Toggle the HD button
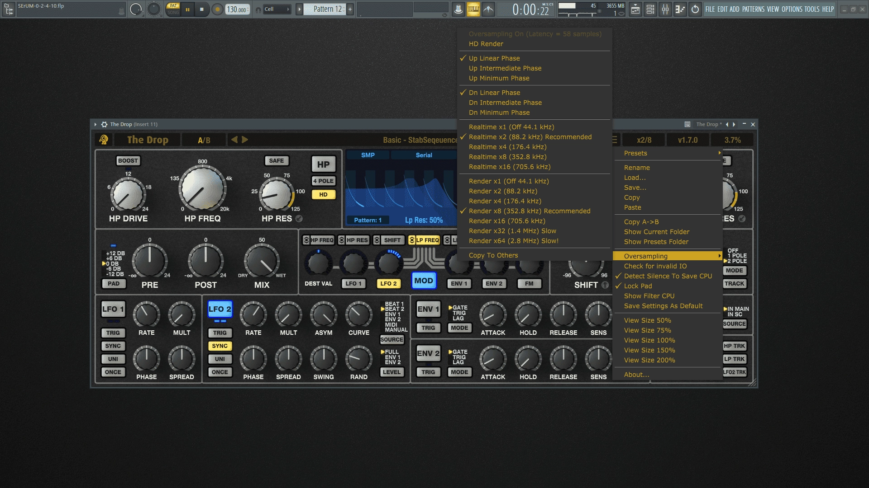 [323, 195]
